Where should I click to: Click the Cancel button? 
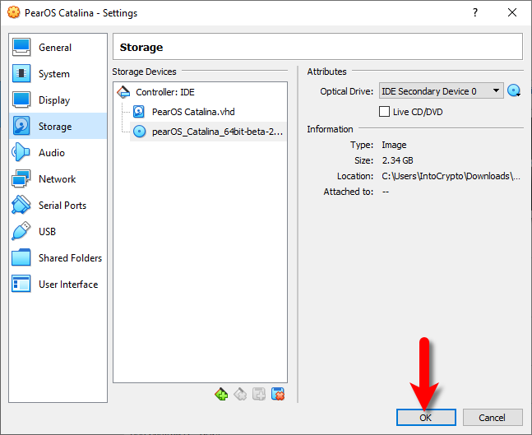493,417
